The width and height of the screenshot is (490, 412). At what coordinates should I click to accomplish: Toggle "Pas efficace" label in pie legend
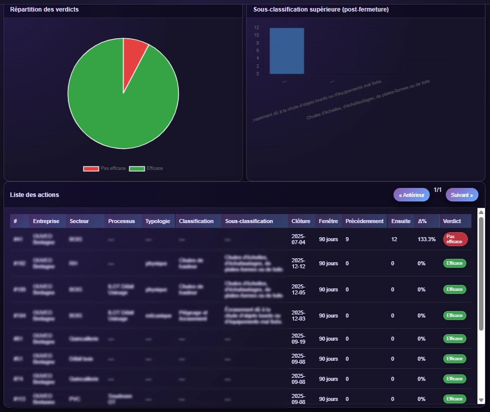113,168
